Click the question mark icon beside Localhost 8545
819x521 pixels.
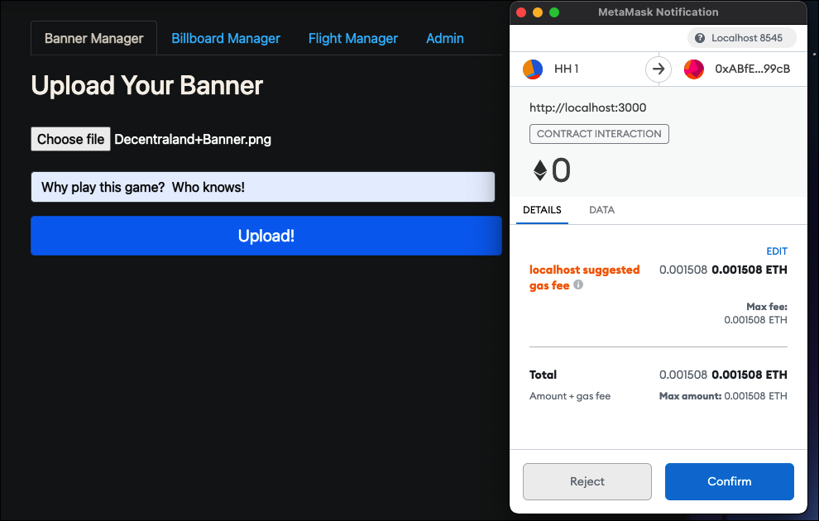pyautogui.click(x=699, y=38)
